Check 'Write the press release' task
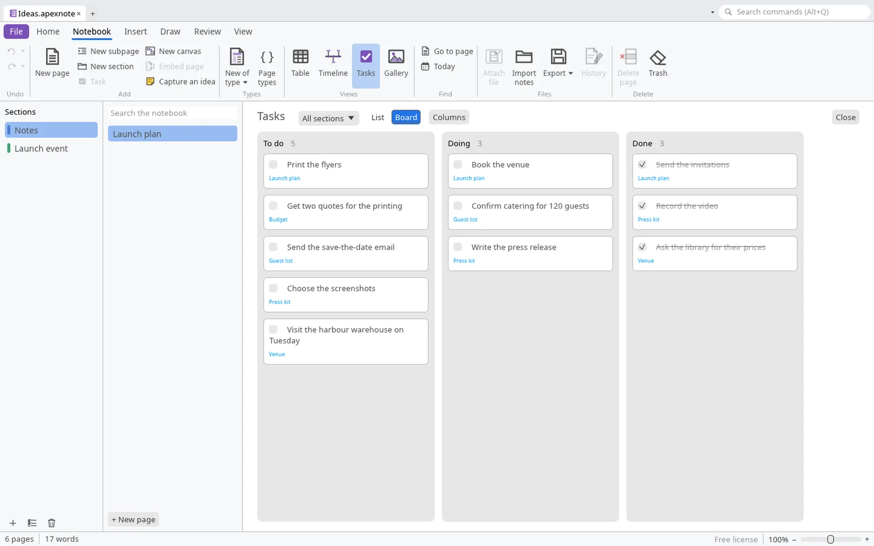Image resolution: width=874 pixels, height=546 pixels. 458,247
